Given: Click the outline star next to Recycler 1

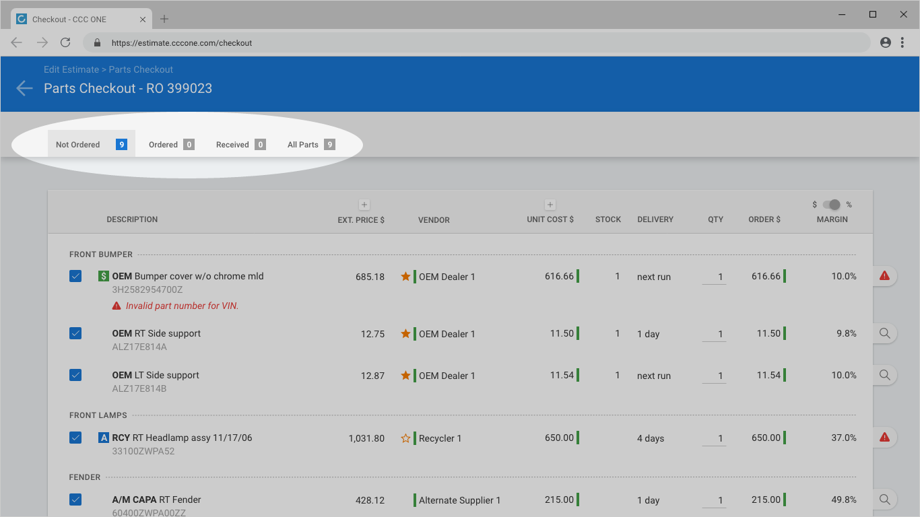Looking at the screenshot, I should click(x=405, y=438).
